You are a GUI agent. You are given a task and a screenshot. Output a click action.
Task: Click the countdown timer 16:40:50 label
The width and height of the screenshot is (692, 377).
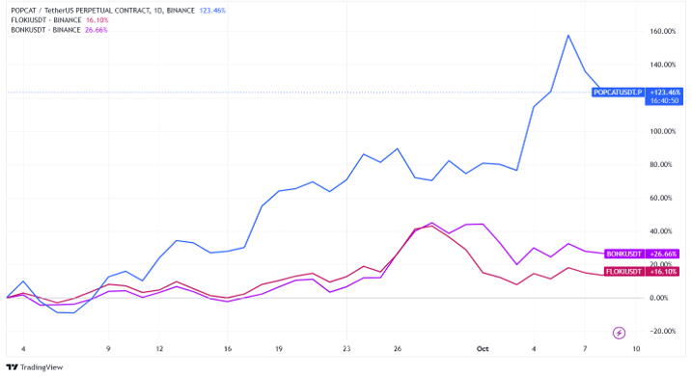(x=664, y=101)
